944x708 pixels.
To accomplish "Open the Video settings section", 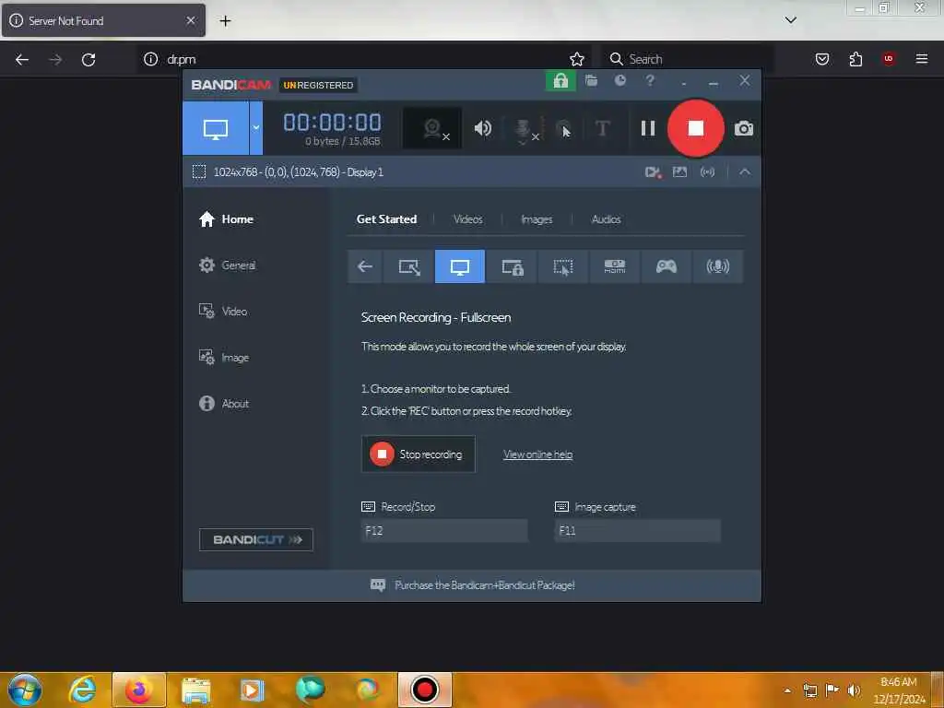I will pyautogui.click(x=223, y=312).
